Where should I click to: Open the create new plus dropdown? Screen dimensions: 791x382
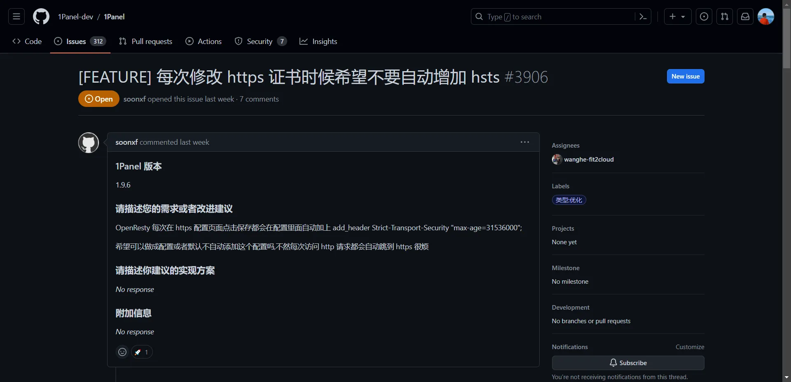click(x=677, y=16)
